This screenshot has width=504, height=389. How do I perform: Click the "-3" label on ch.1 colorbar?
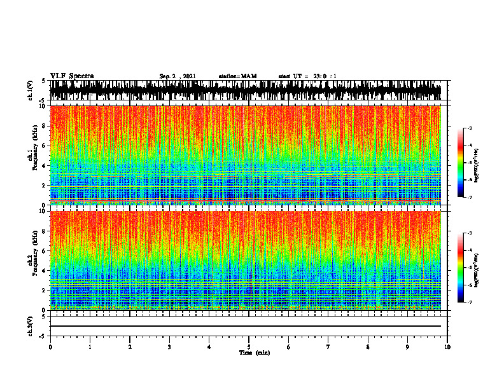pyautogui.click(x=470, y=128)
